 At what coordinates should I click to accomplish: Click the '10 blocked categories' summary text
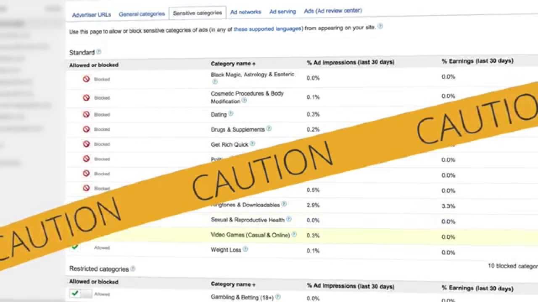pyautogui.click(x=513, y=266)
